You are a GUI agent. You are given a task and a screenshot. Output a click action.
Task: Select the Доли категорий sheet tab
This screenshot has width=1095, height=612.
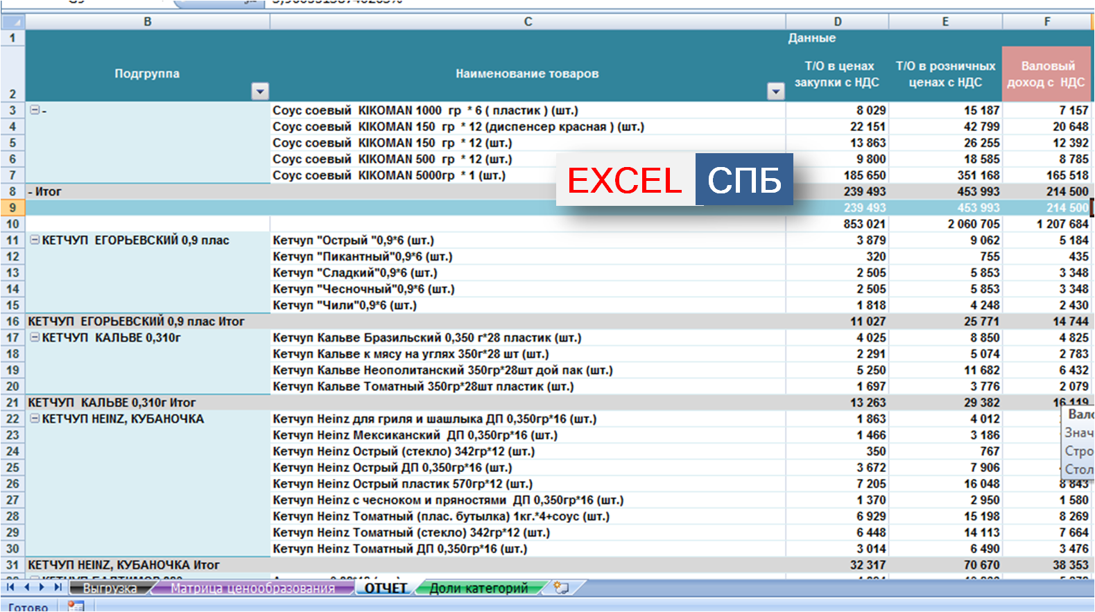478,588
